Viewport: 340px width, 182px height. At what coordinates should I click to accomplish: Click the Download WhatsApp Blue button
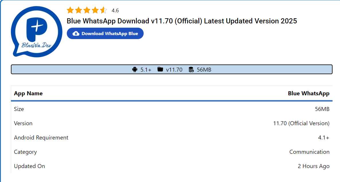105,33
